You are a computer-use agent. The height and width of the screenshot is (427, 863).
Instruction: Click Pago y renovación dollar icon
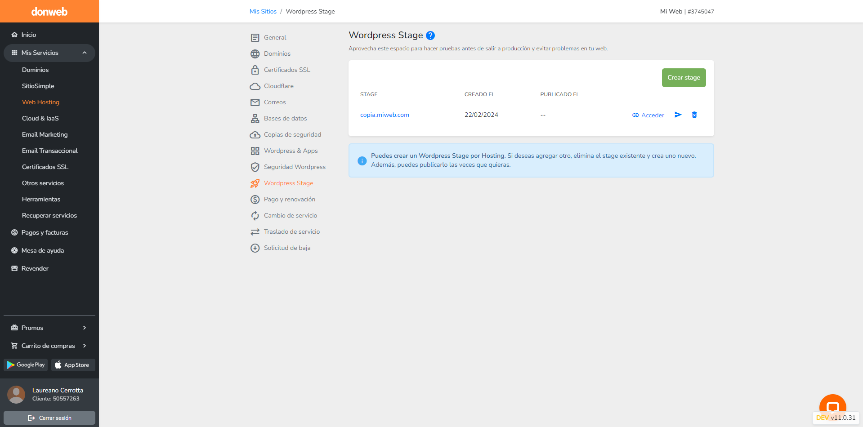[x=255, y=200]
